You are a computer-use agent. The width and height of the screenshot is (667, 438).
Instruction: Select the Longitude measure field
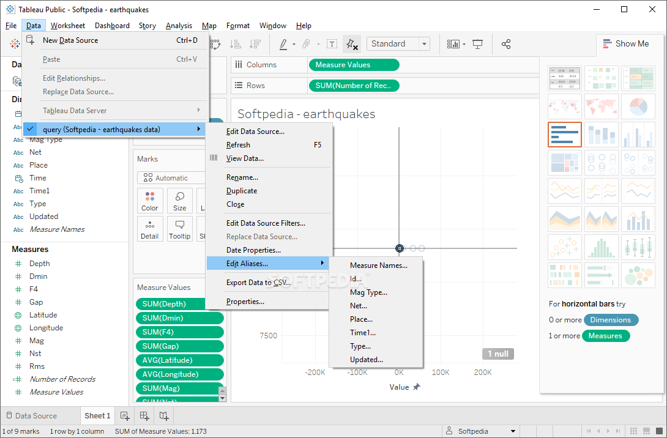pos(46,328)
